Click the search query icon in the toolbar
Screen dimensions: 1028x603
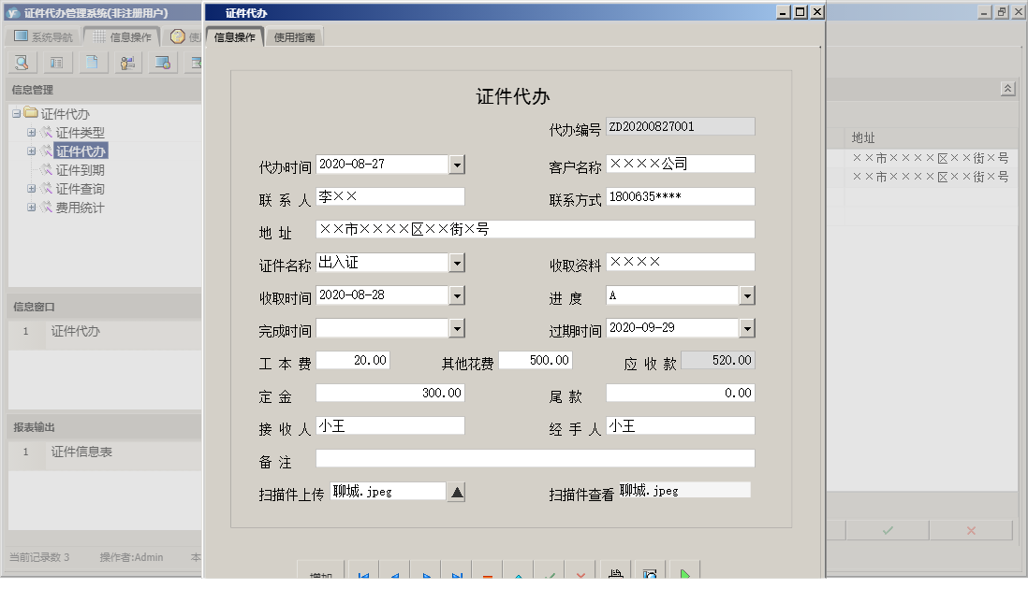(21, 63)
